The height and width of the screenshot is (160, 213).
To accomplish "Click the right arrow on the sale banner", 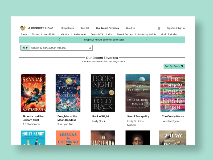I will point(146,39).
